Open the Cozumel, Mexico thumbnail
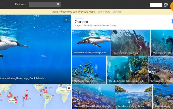Viewport: 173px width, 109px height. pyautogui.click(x=163, y=97)
